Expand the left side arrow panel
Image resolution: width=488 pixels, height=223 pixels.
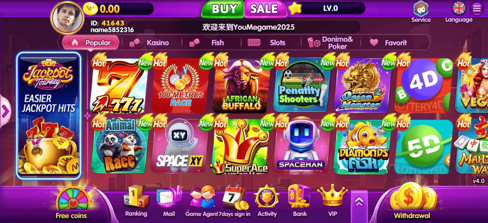[5, 111]
